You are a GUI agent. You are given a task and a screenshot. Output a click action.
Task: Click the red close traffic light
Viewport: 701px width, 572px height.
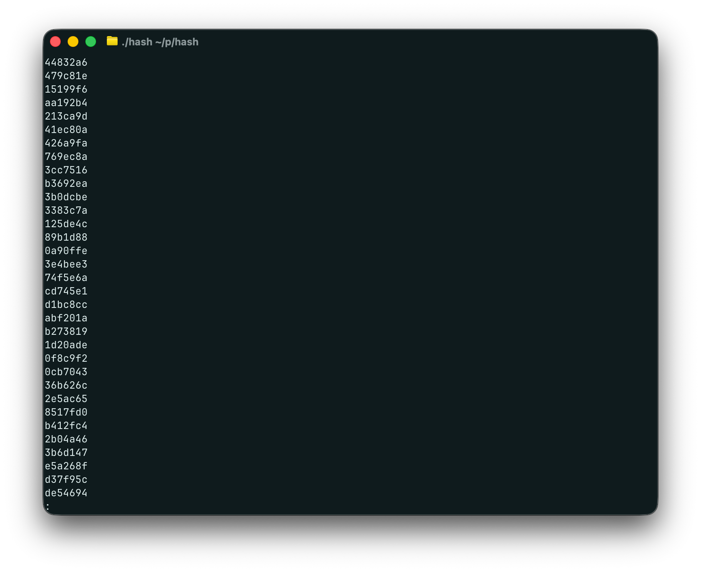[x=56, y=41]
